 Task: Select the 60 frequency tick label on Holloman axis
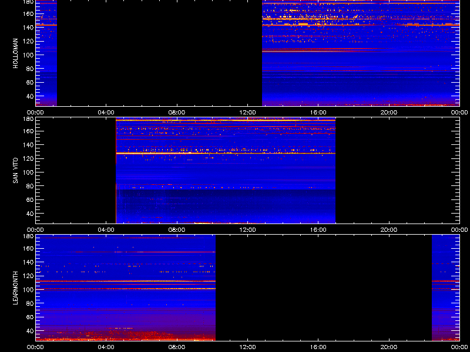click(30, 83)
